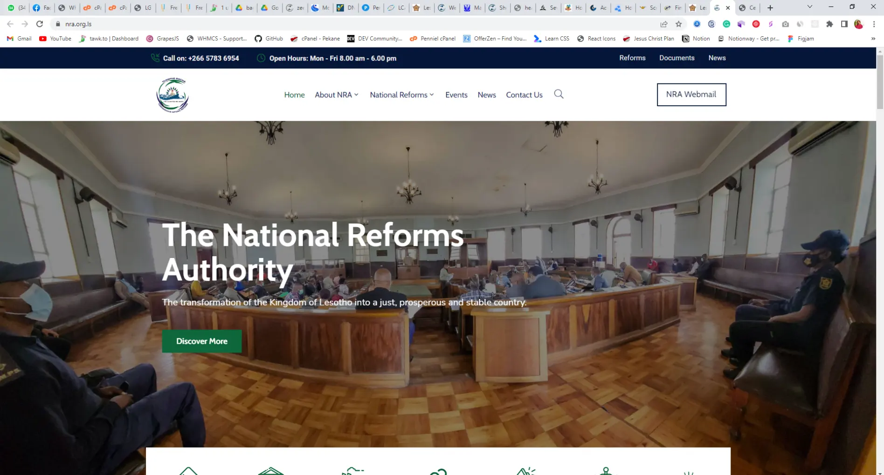This screenshot has height=475, width=884.
Task: Open Contact Us in the main menu
Action: point(524,95)
